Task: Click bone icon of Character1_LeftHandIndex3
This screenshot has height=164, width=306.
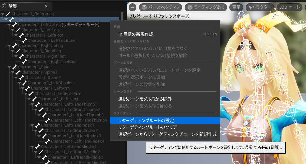Action: pyautogui.click(x=44, y=136)
